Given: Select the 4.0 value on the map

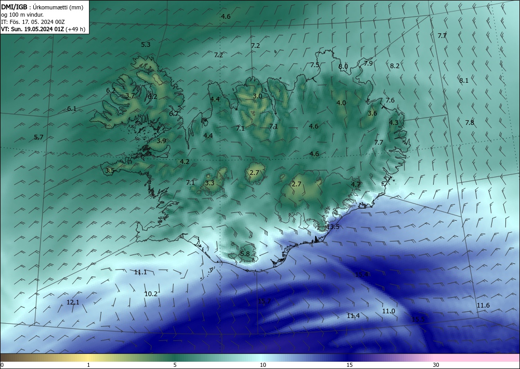Looking at the screenshot, I should (x=341, y=103).
